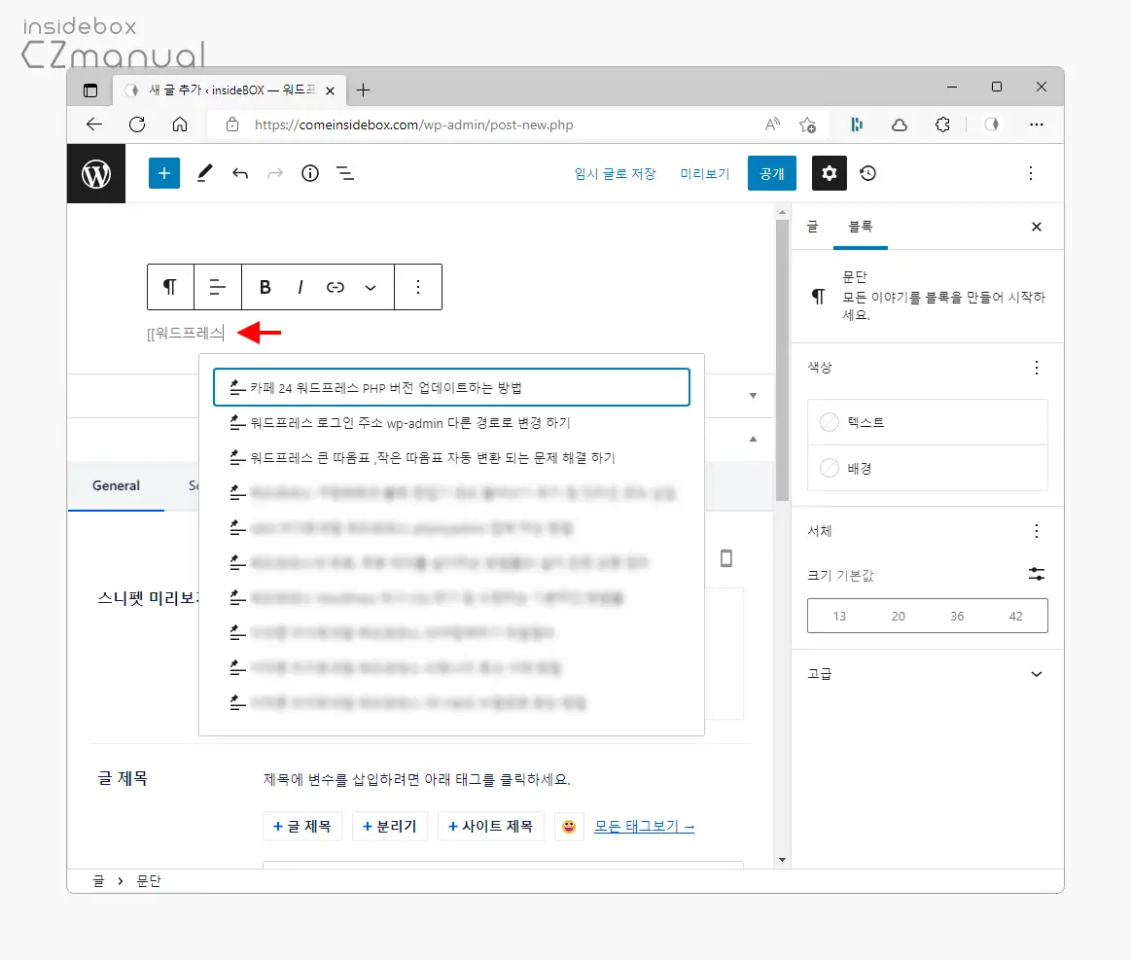
Task: Open block options three dots
Action: tap(418, 287)
